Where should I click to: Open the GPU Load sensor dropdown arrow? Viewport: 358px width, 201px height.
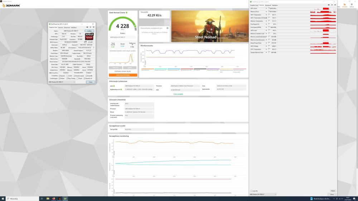pos(266,31)
